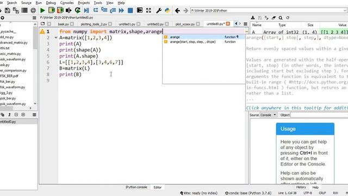Click the debug Run current line icon
Image resolution: width=348 pixels, height=196 pixels.
click(96, 10)
